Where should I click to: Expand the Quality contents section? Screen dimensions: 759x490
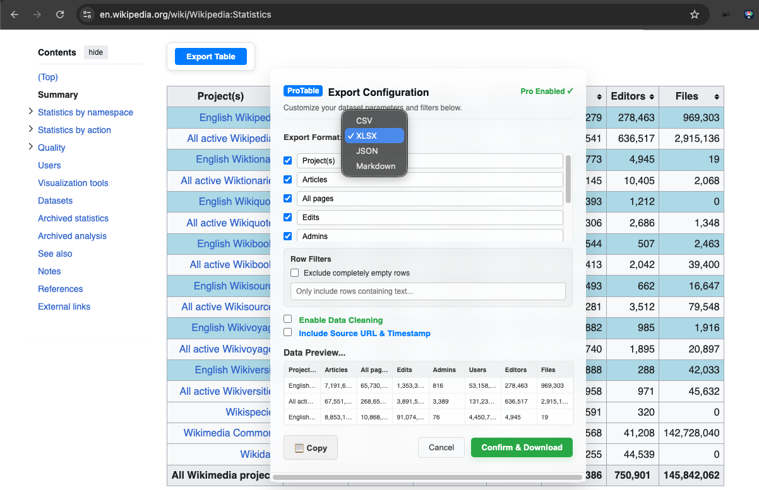[x=30, y=147]
